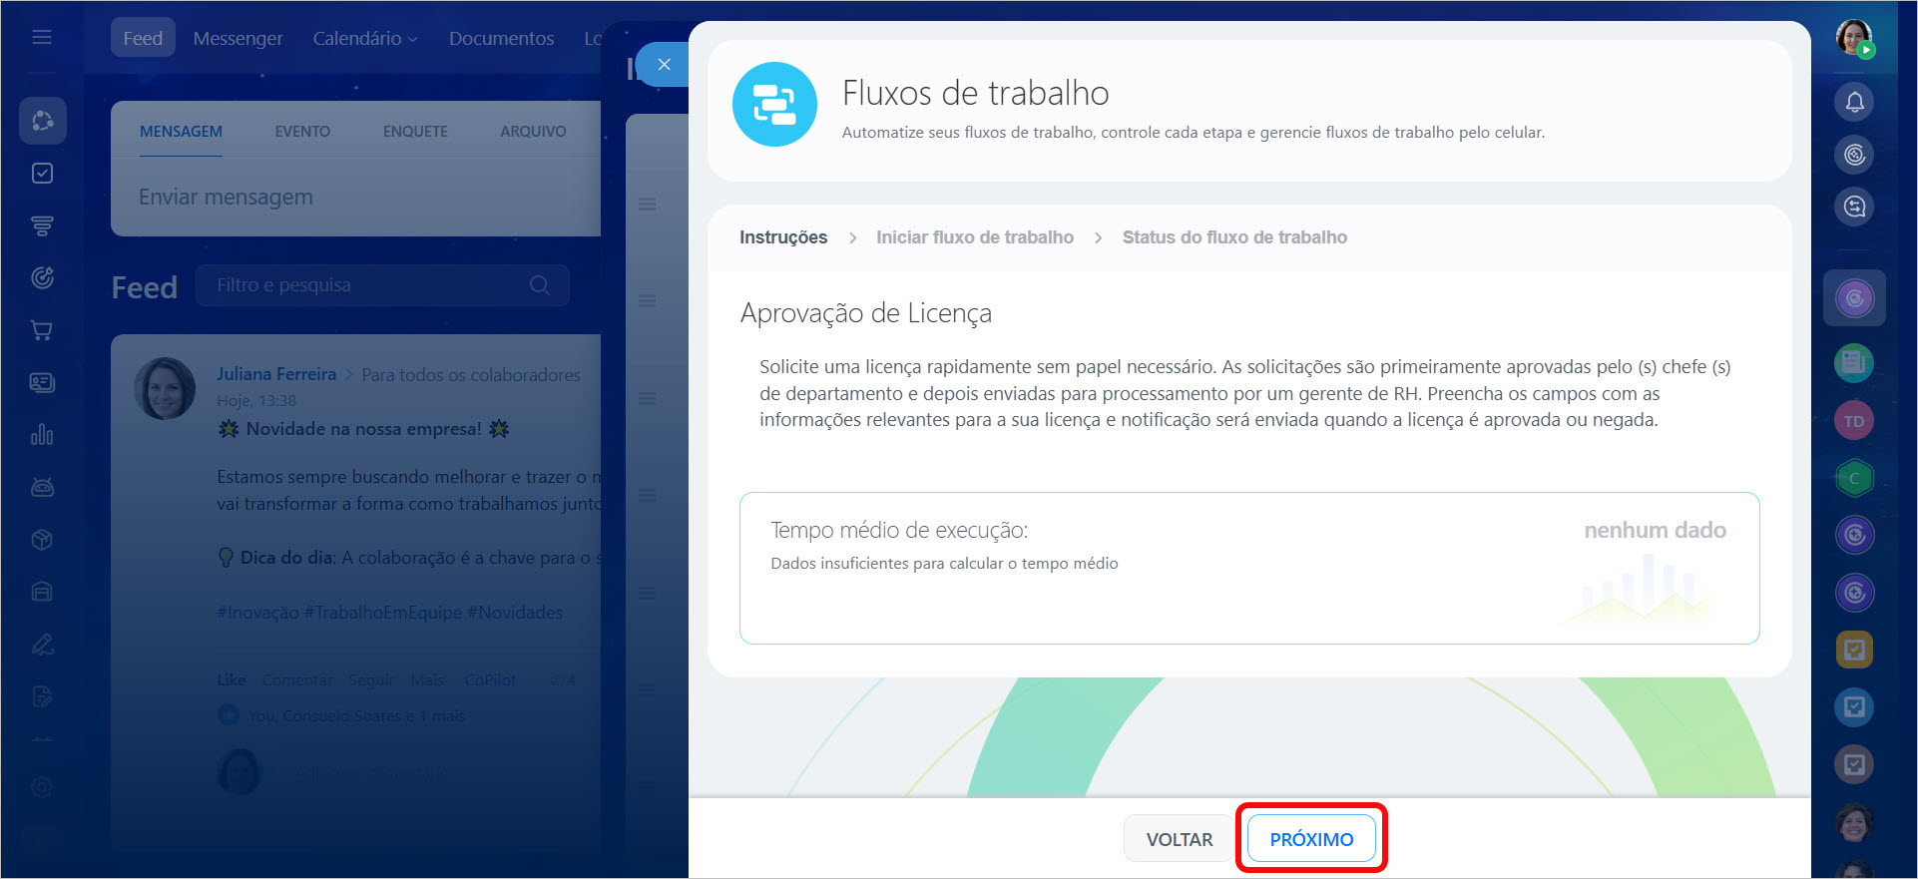The image size is (1918, 879).
Task: Select the Iniciar fluxo de trabalho step
Action: point(974,237)
